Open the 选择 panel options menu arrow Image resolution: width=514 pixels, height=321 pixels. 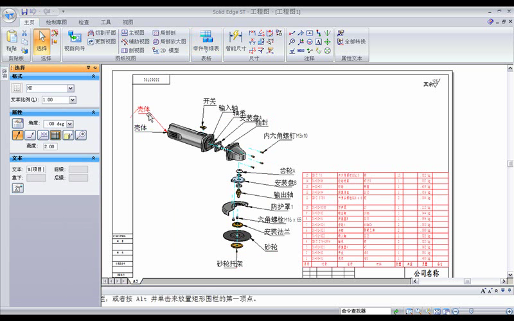88,68
